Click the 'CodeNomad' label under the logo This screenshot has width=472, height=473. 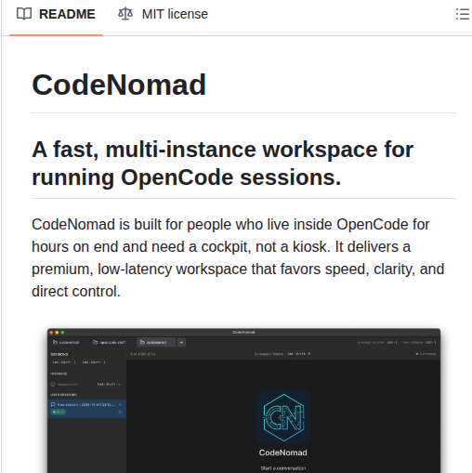pos(283,453)
